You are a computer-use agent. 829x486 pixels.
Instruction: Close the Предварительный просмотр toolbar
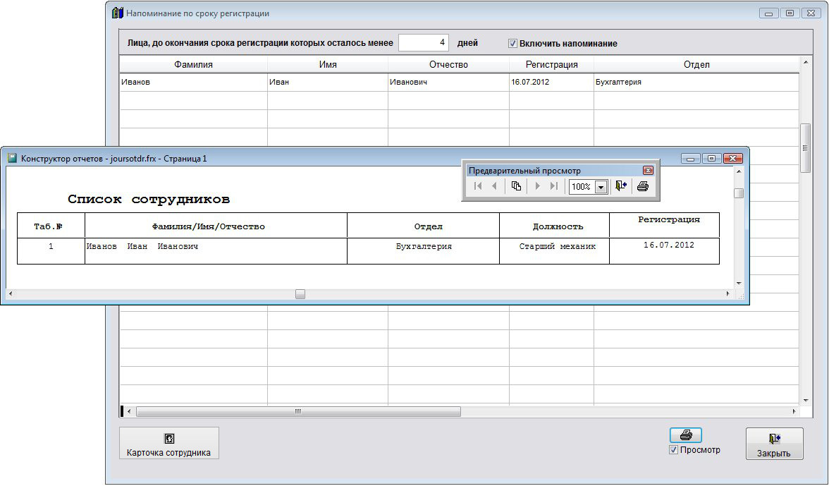click(648, 171)
